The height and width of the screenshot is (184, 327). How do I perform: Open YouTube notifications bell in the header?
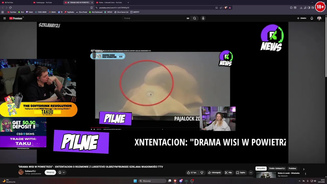click(x=312, y=18)
